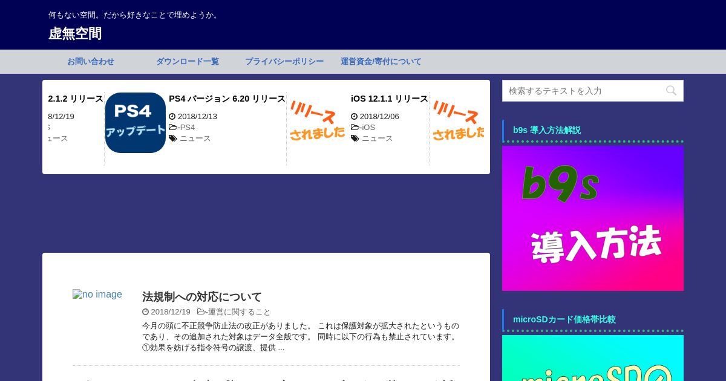Click the iOS category link
This screenshot has width=726, height=381.
click(368, 128)
